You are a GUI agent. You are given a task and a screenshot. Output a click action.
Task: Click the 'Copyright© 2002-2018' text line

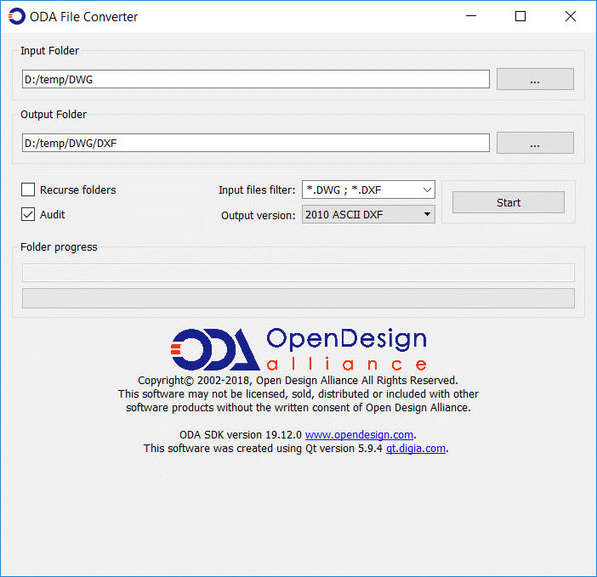click(x=298, y=381)
